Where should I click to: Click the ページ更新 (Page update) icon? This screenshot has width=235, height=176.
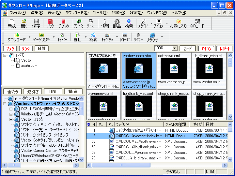[41, 37]
